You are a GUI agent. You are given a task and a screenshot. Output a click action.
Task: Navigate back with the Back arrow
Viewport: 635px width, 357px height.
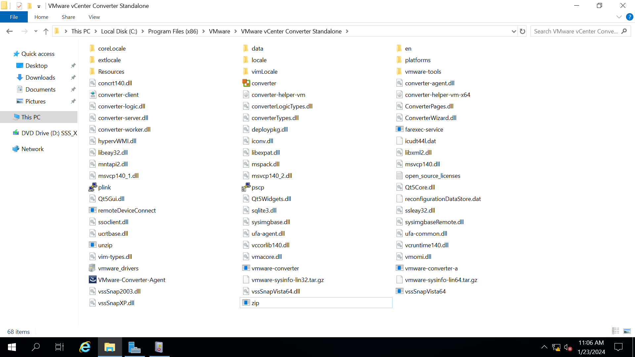pos(9,31)
